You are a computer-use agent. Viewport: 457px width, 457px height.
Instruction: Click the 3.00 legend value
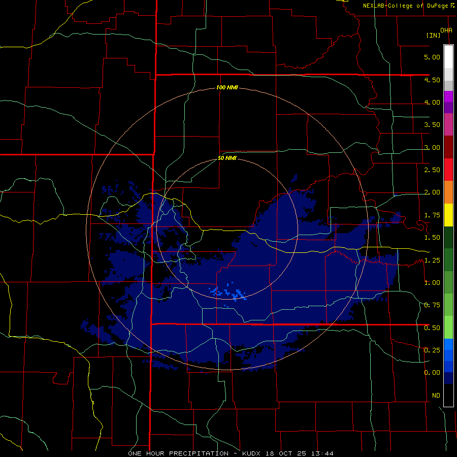(x=432, y=147)
